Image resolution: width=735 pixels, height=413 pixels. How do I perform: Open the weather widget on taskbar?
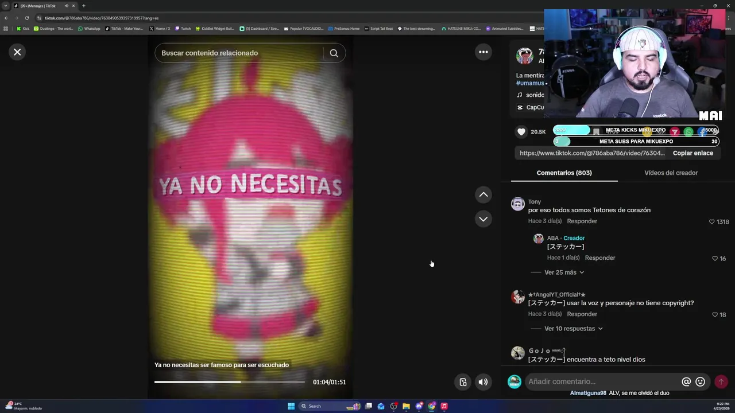(x=23, y=406)
